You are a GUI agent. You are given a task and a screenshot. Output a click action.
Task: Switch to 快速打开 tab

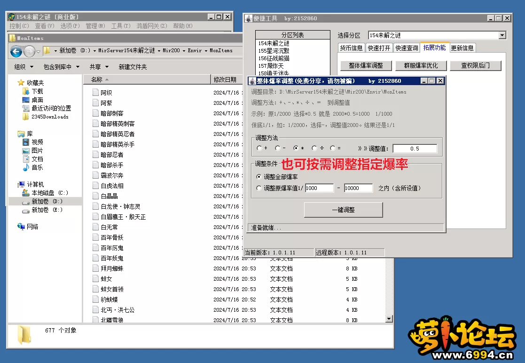pos(379,48)
